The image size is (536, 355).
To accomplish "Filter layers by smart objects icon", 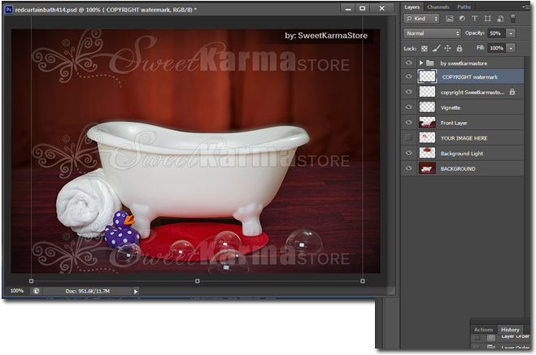I will click(x=500, y=19).
